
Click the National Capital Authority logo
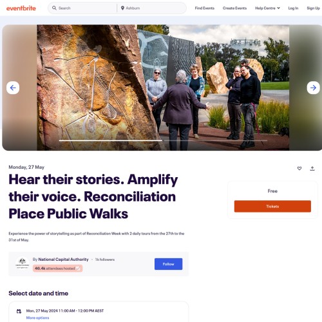[23, 263]
